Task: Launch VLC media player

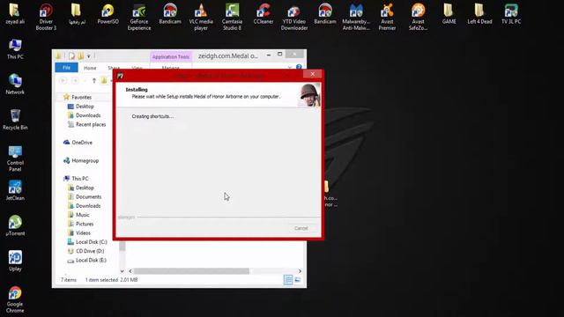Action: pyautogui.click(x=201, y=17)
